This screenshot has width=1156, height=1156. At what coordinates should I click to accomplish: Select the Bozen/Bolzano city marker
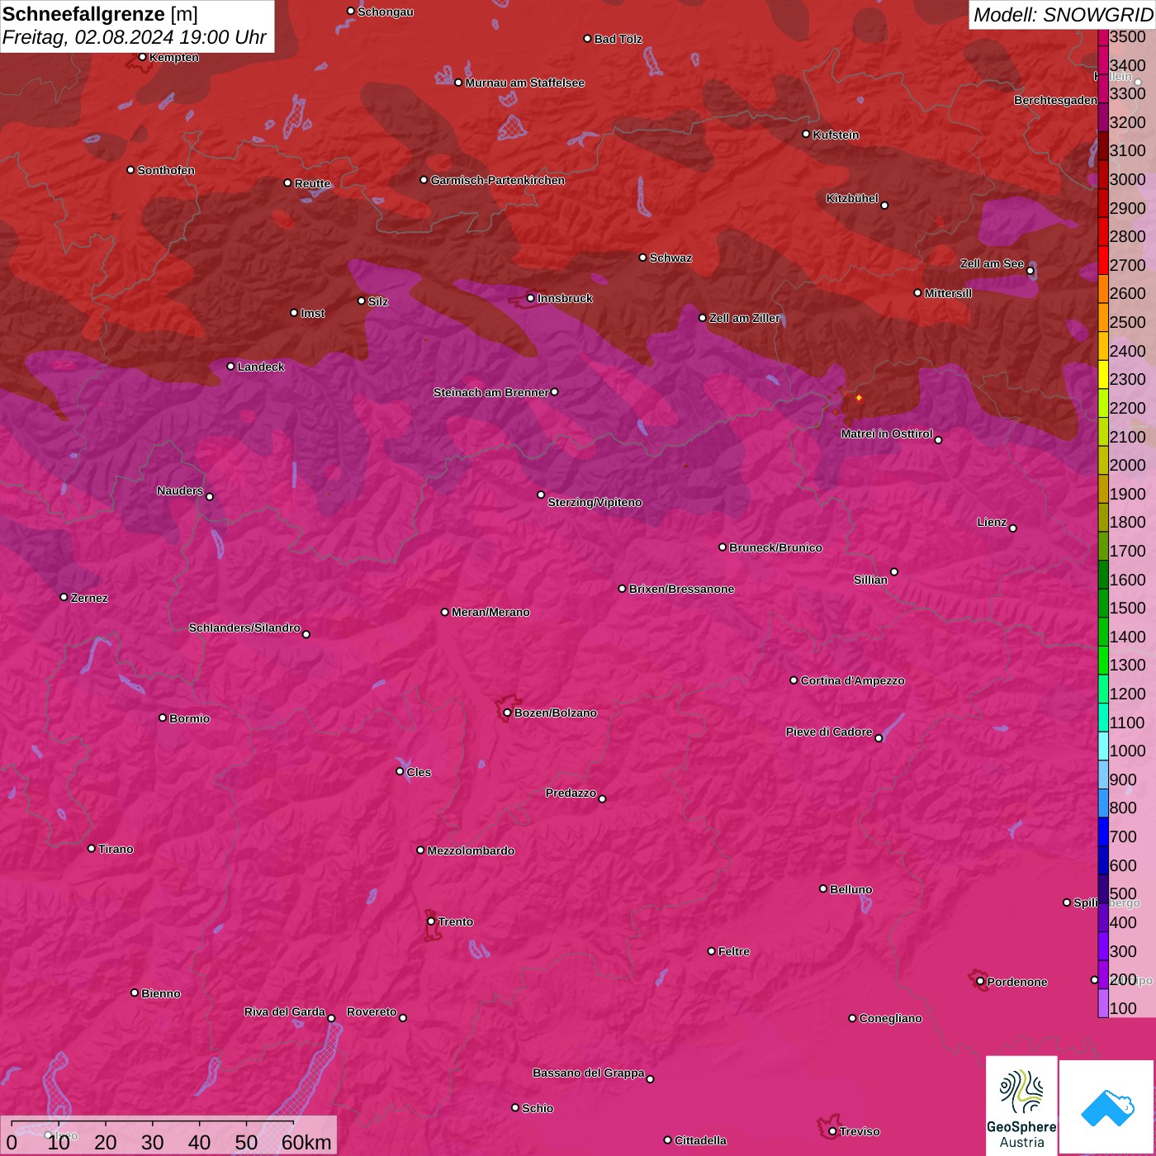(x=507, y=713)
